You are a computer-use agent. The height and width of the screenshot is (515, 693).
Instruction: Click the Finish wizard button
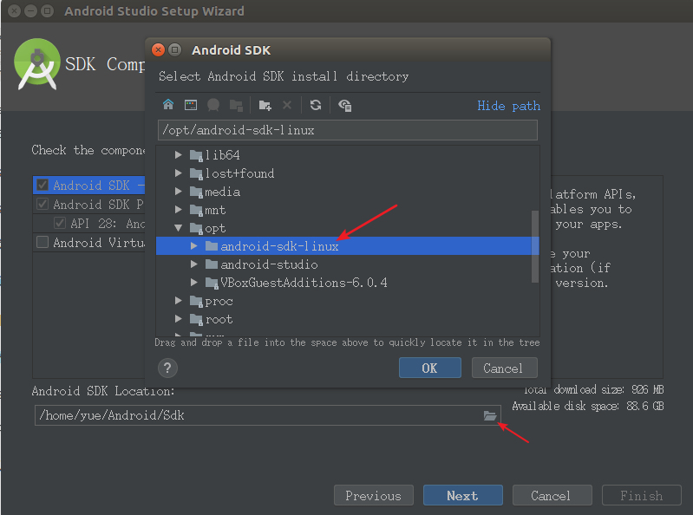[x=641, y=496]
